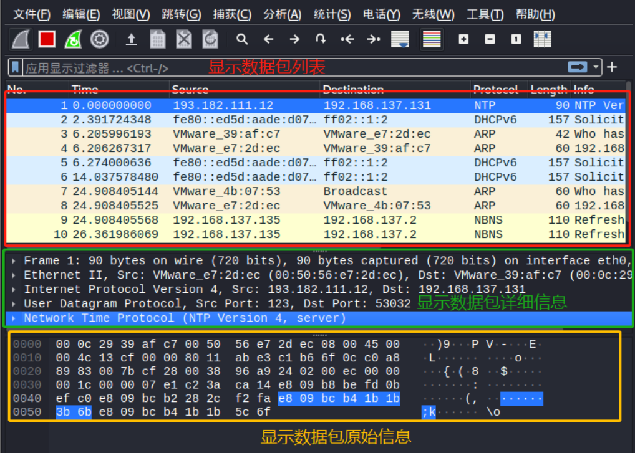Viewport: 635px width, 453px height.
Task: Open the 分析(A) menu
Action: pyautogui.click(x=282, y=14)
